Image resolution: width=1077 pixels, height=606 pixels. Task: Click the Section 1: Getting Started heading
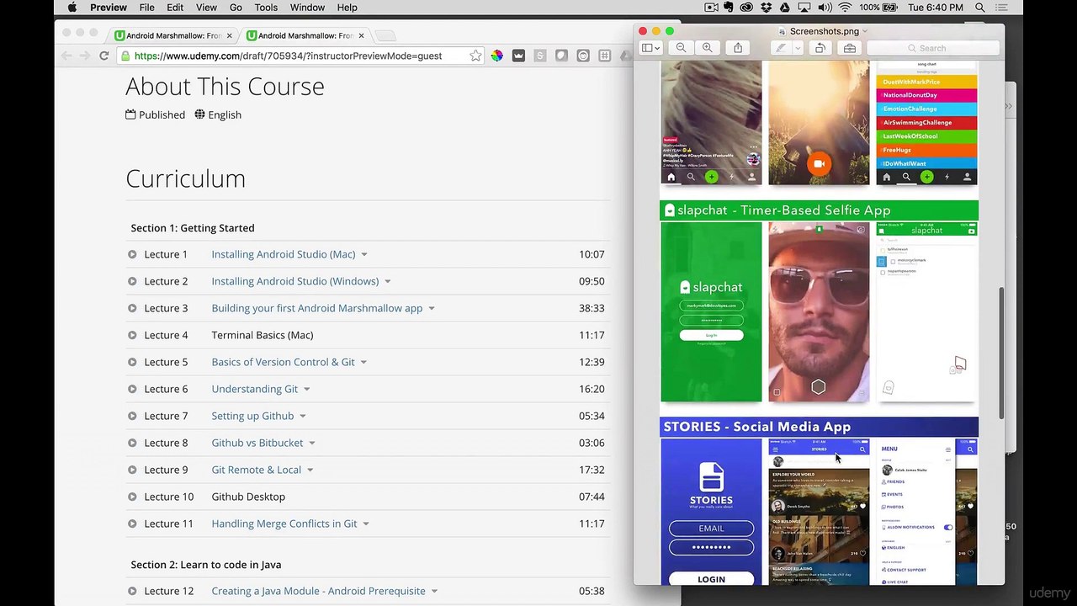click(193, 228)
